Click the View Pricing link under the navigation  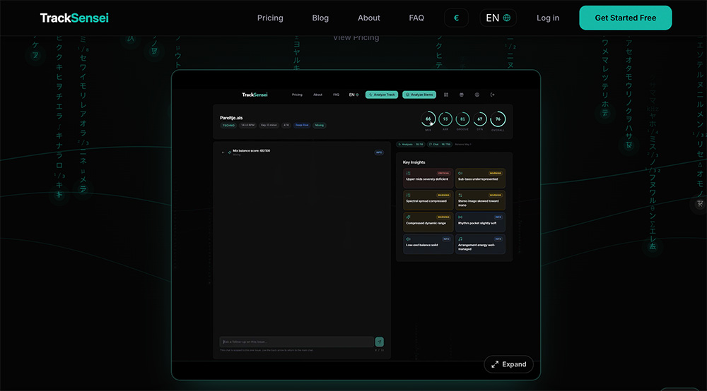coord(356,38)
